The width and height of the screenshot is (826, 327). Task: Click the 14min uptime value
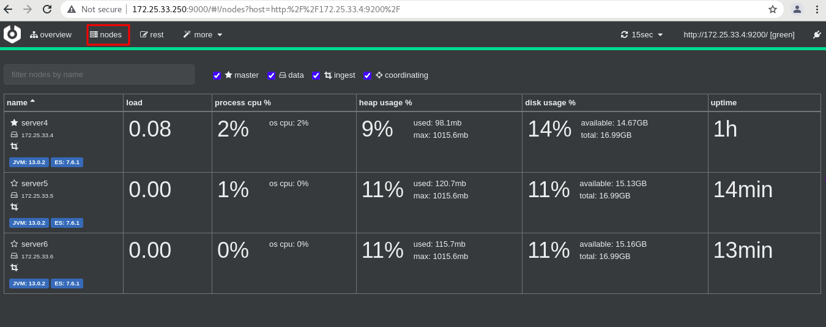[743, 190]
